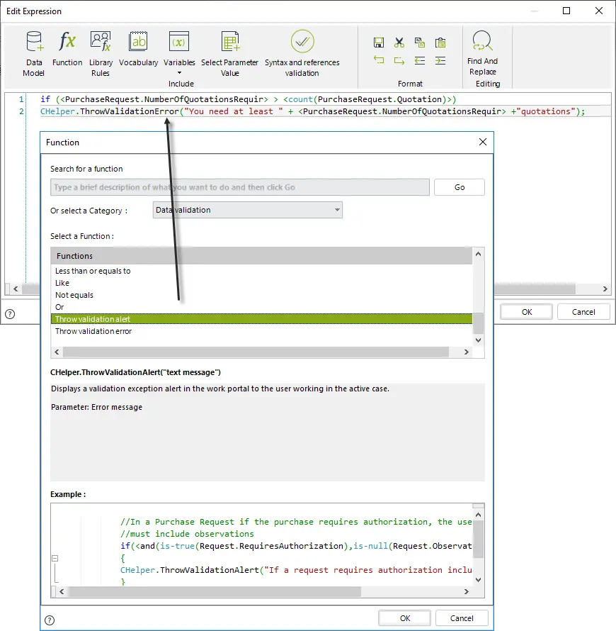Click the Save floppy disk icon
This screenshot has width=616, height=631.
click(379, 43)
